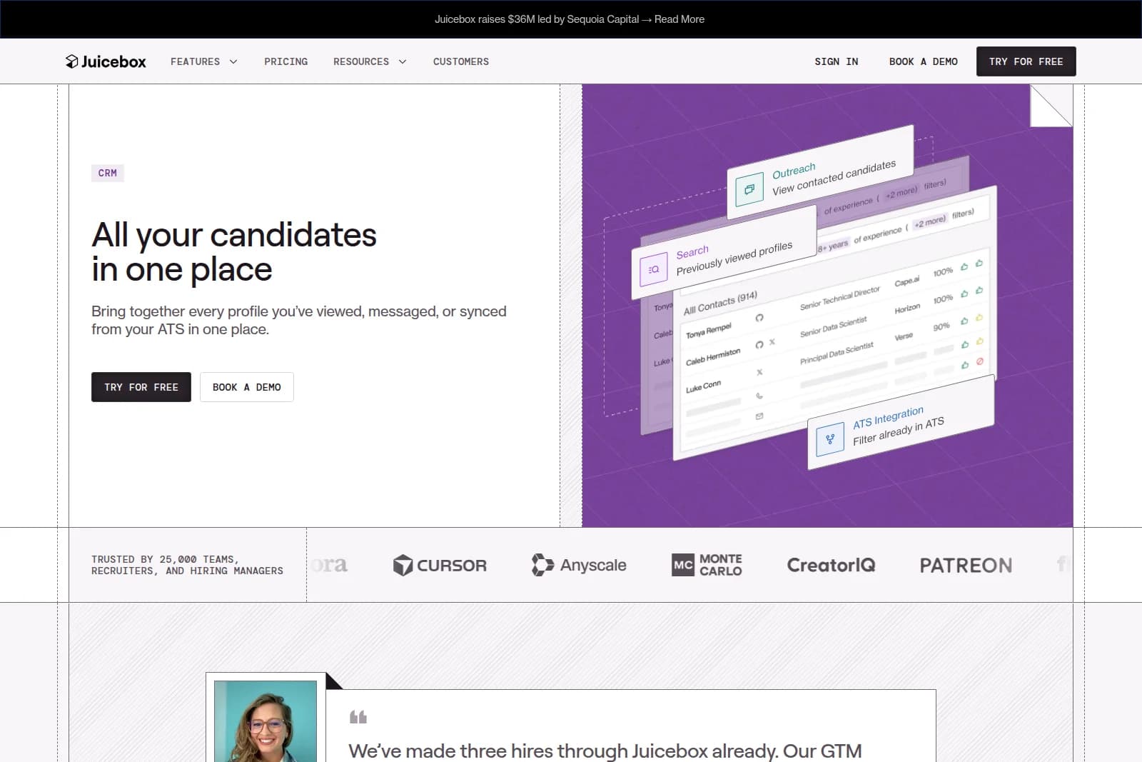Toggle the green thumbs-up on the Cape.ai row
Screen dimensions: 1142x762
click(x=964, y=266)
